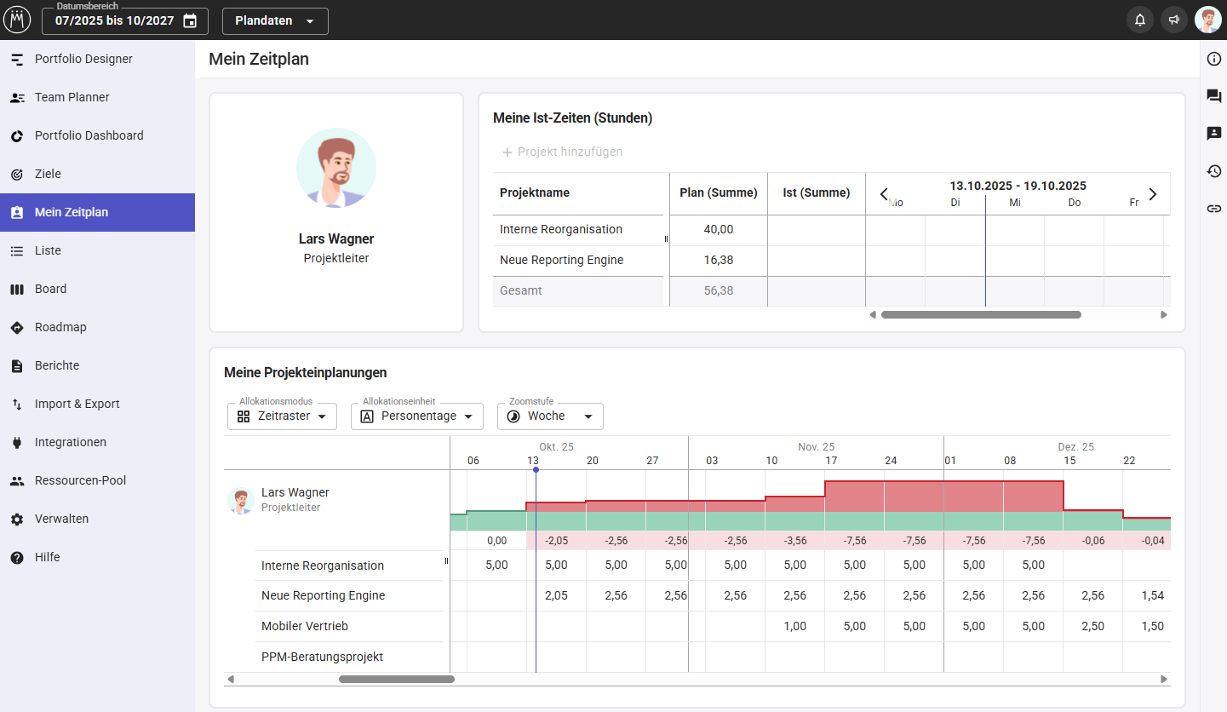Viewport: 1227px width, 712px height.
Task: Go to Portfolio Designer in sidebar
Action: (x=83, y=59)
